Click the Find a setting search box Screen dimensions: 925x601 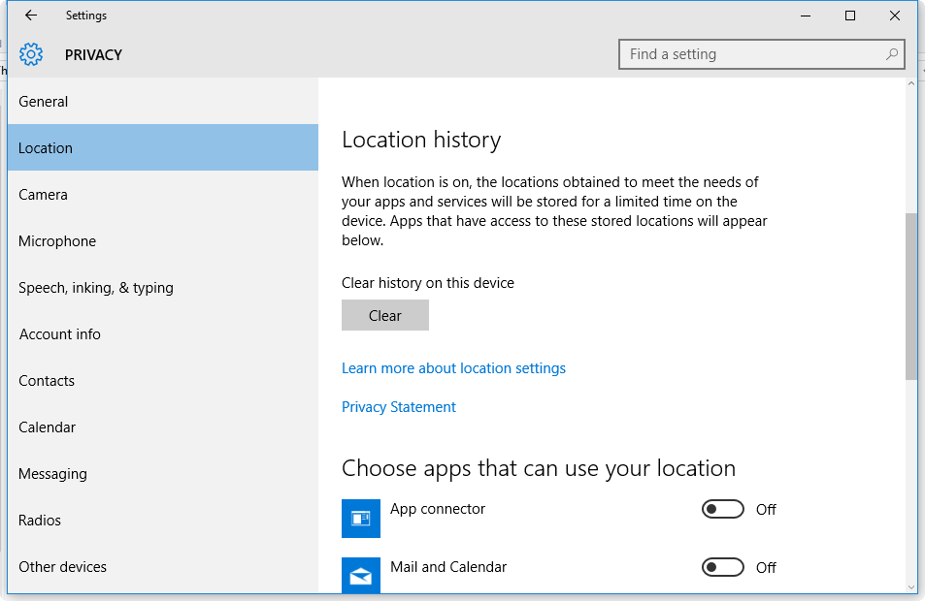(x=752, y=54)
